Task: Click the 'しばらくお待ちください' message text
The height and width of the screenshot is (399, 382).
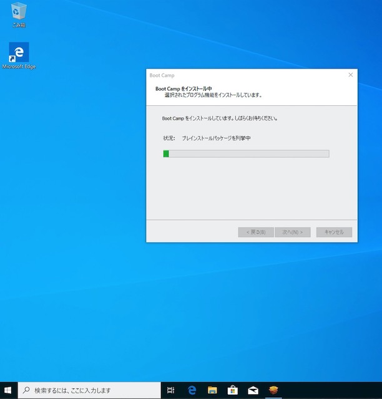Action: [x=256, y=118]
